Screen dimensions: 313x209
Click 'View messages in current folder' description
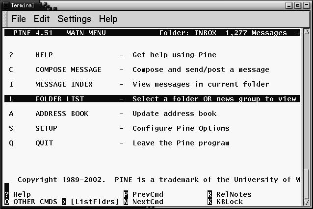tap(201, 84)
